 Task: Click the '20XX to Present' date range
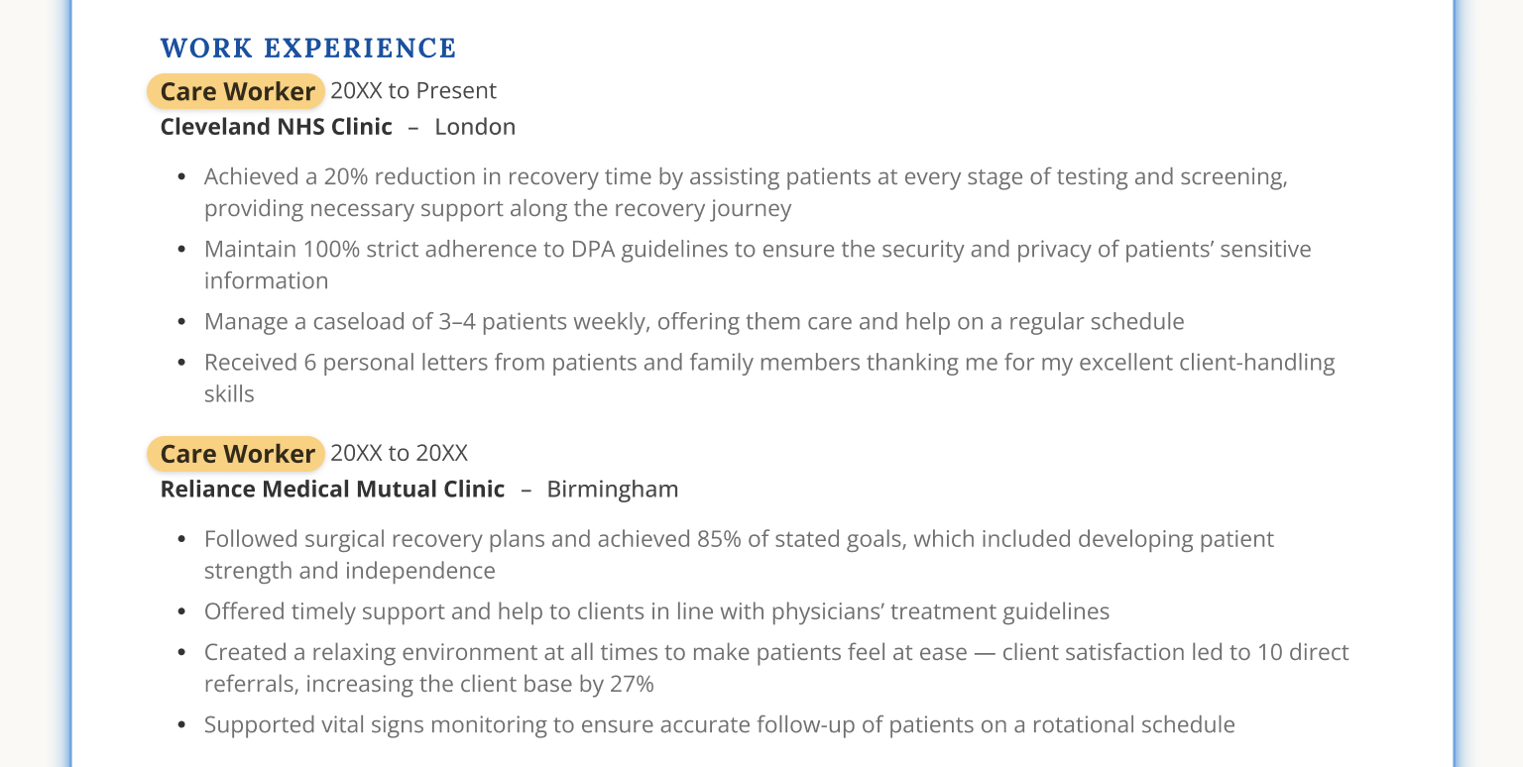(x=413, y=91)
